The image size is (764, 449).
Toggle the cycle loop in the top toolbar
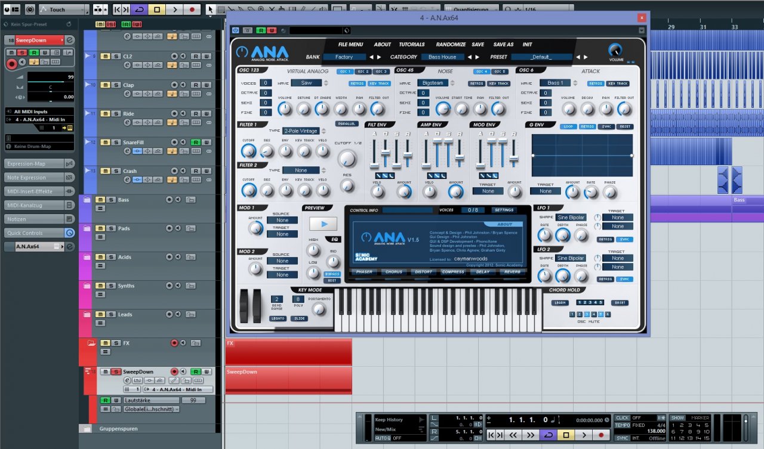click(139, 10)
